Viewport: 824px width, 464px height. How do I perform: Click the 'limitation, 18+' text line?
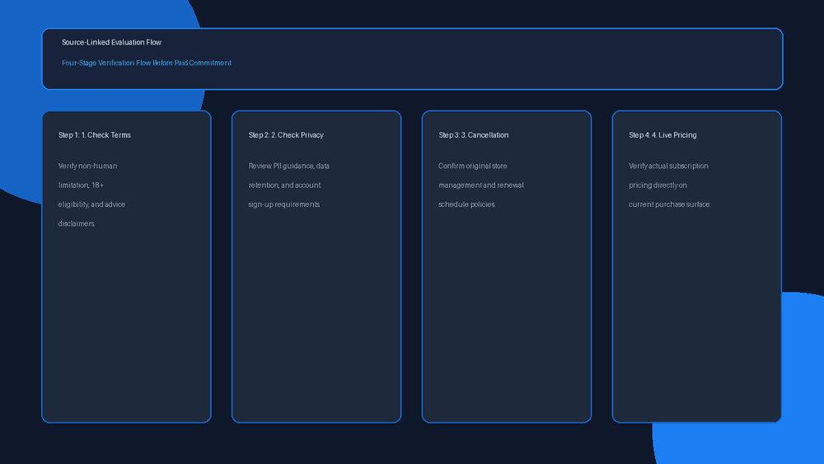click(x=81, y=185)
